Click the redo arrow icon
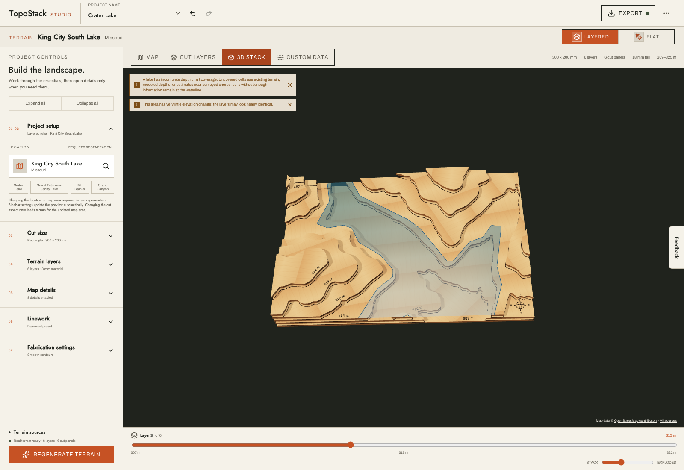The height and width of the screenshot is (470, 684). tap(209, 14)
